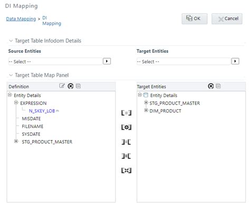Click the edit icon in Definition header
250x206 pixels.
coord(62,86)
